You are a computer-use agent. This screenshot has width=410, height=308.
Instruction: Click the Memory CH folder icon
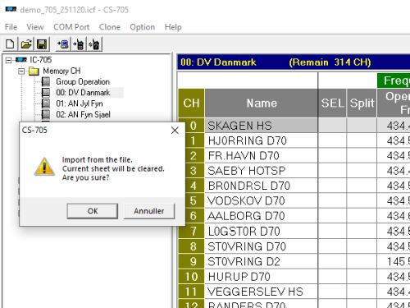tap(34, 71)
